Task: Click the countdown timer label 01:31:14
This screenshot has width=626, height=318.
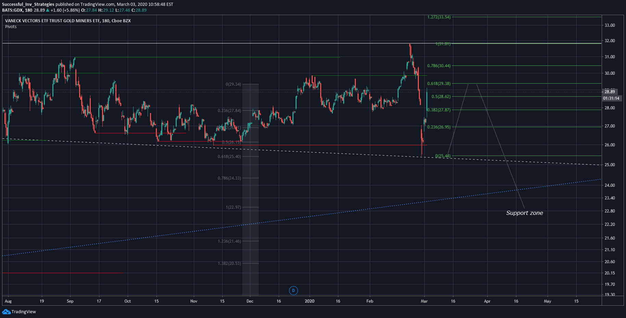Action: click(x=611, y=98)
